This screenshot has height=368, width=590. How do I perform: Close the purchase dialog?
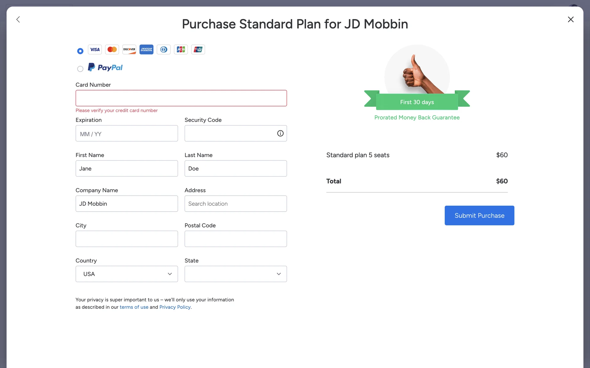click(x=571, y=20)
